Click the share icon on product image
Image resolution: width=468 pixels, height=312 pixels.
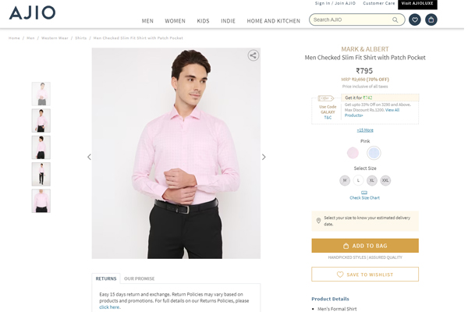click(x=253, y=55)
